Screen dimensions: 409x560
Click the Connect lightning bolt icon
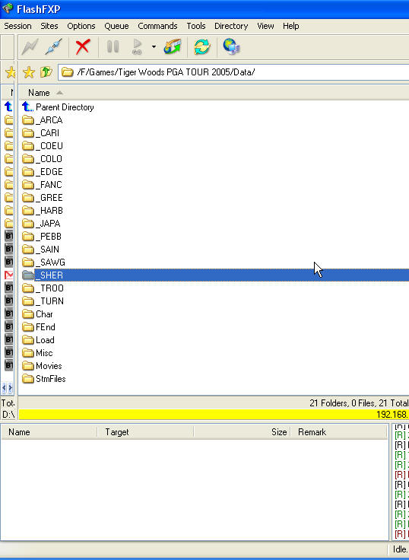point(30,46)
